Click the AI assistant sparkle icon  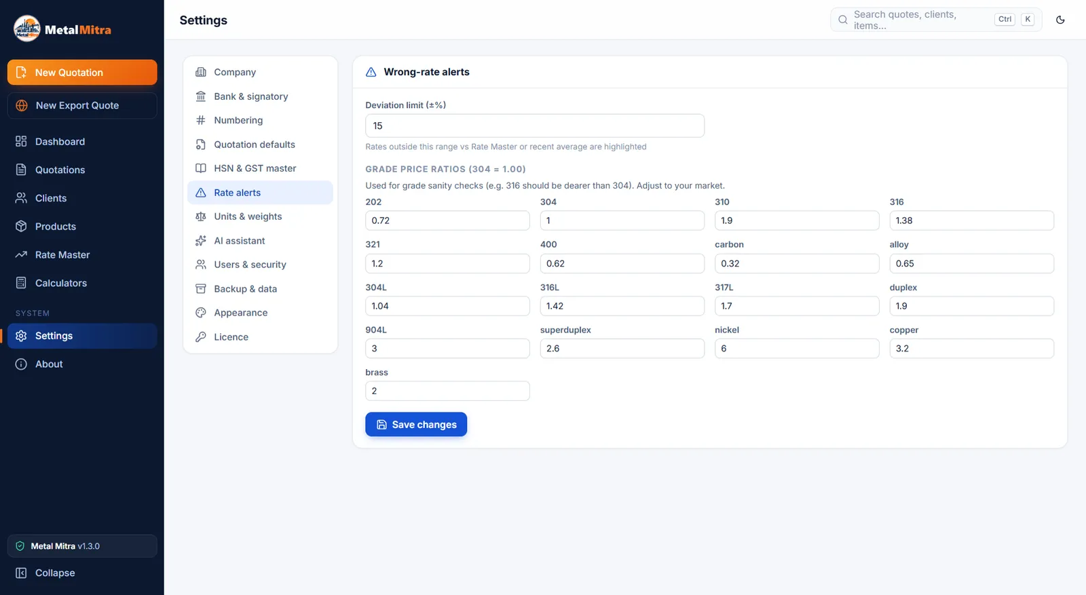(x=201, y=241)
